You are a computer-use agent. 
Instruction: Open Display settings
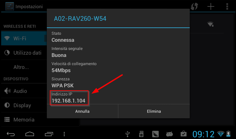click(x=24, y=105)
